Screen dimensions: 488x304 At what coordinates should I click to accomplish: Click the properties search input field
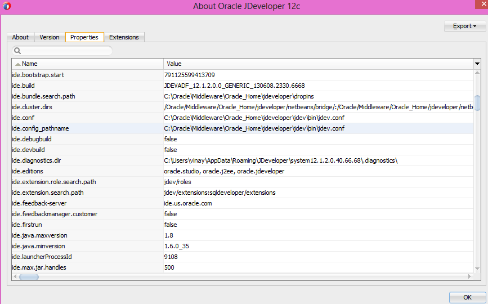[62, 51]
